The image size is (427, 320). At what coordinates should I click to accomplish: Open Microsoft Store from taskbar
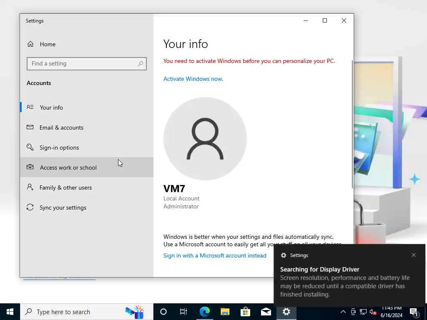pos(245,312)
